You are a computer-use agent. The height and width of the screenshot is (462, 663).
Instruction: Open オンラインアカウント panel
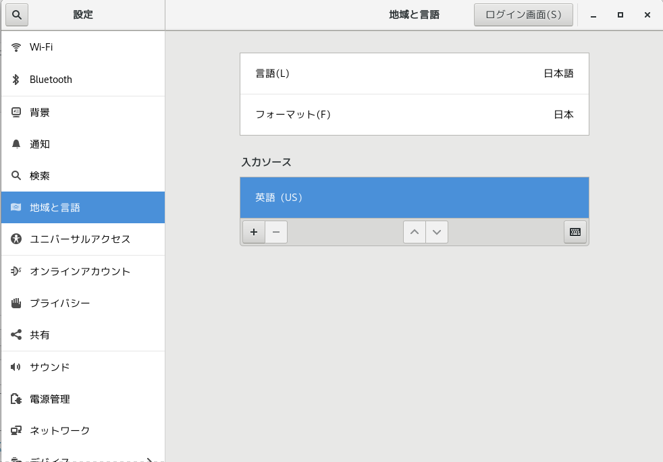[83, 272]
